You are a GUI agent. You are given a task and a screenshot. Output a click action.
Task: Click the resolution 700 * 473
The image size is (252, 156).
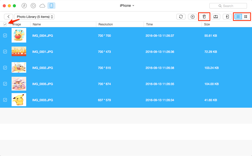[105, 52]
